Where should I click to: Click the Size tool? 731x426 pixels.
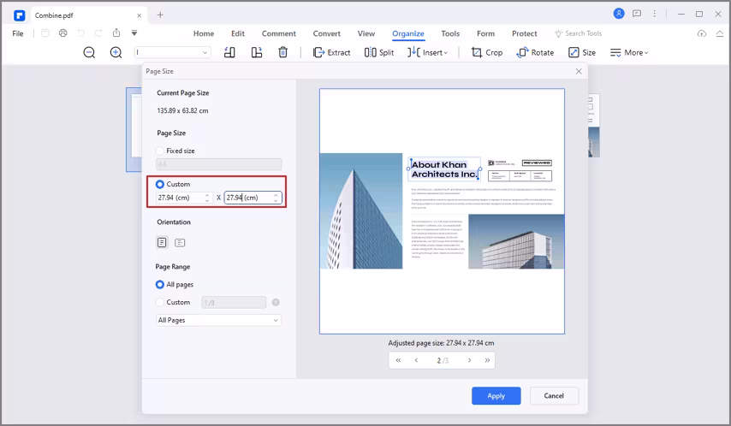click(x=582, y=53)
